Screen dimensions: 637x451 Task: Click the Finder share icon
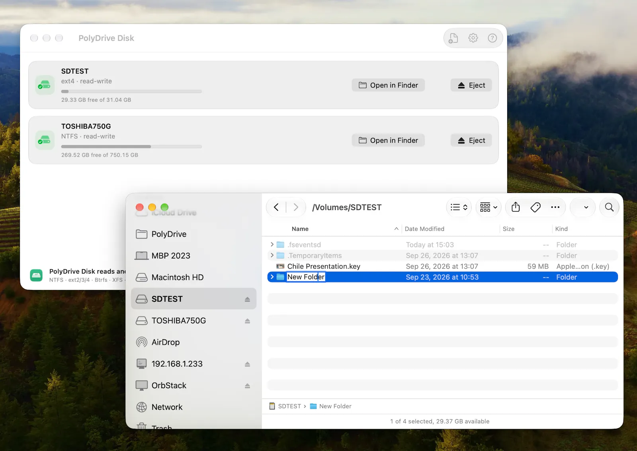coord(516,207)
